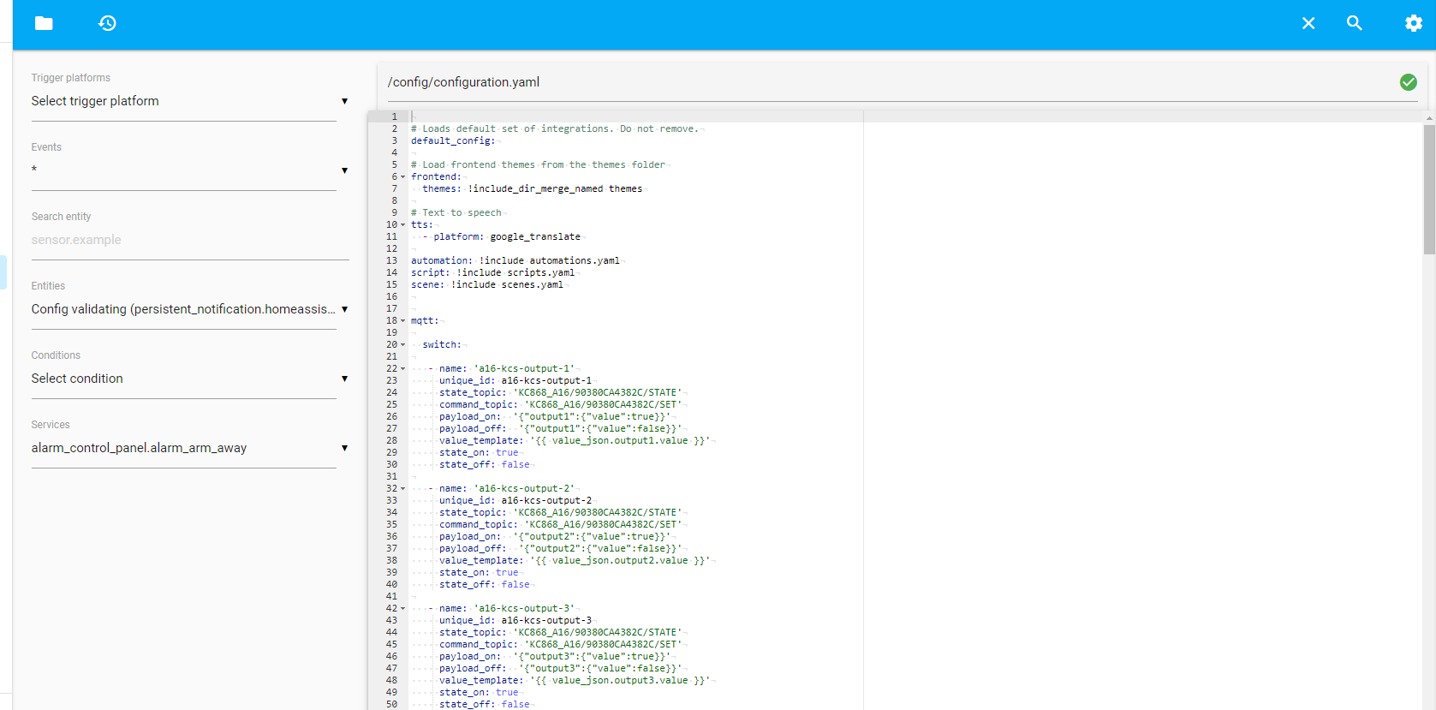Viewport: 1436px width, 710px height.
Task: Click the /config/configuration.yaml file path
Action: point(463,82)
